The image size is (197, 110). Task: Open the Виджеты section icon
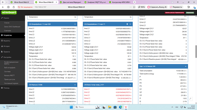pos(2,41)
